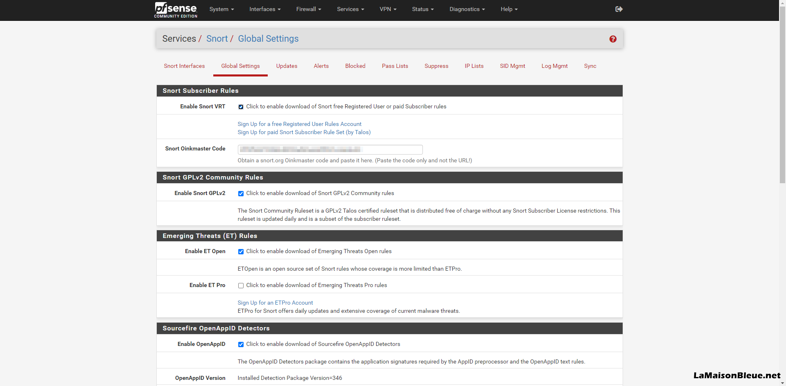The image size is (786, 386).
Task: Expand the Status dropdown menu
Action: pyautogui.click(x=423, y=9)
